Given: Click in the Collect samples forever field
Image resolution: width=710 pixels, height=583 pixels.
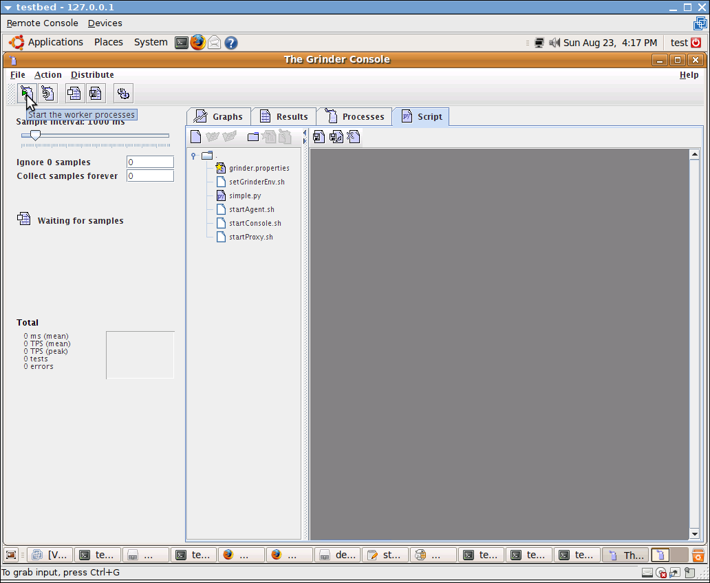Looking at the screenshot, I should (151, 176).
